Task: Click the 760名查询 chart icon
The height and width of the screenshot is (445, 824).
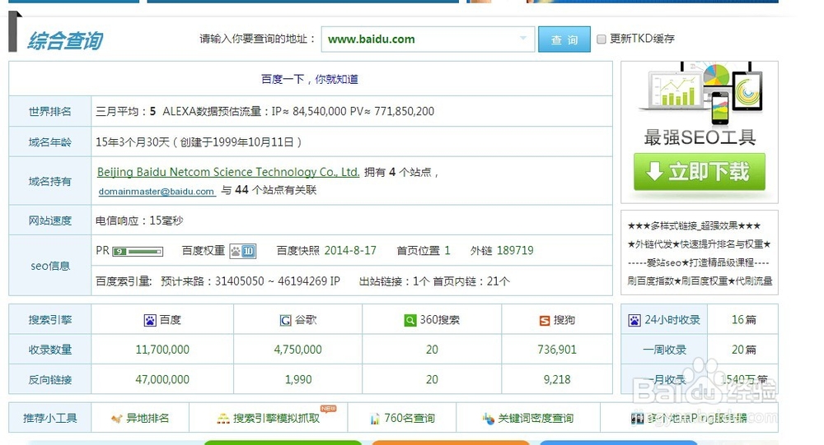Action: (375, 419)
